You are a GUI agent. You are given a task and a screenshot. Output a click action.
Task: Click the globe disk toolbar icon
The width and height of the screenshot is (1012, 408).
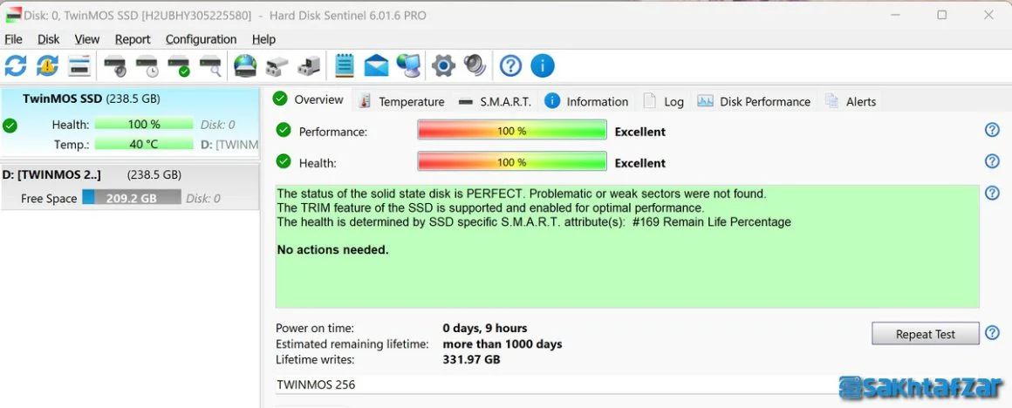click(244, 65)
